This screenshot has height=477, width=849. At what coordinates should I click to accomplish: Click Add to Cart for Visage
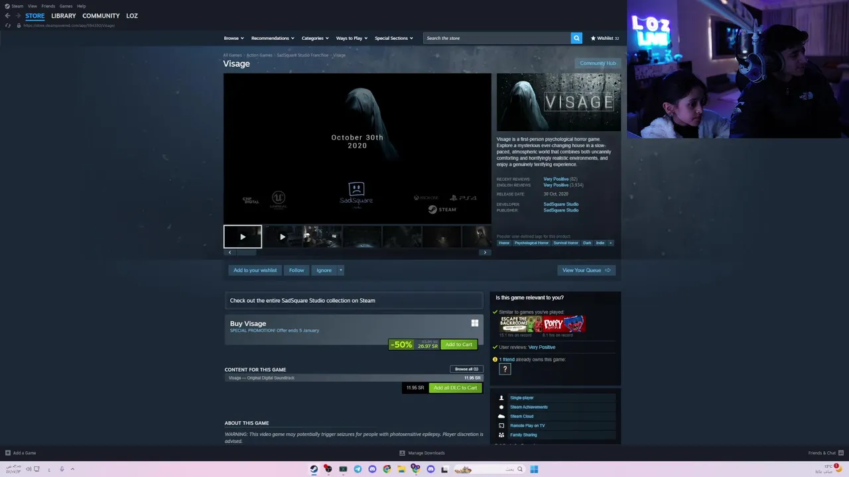tap(459, 344)
